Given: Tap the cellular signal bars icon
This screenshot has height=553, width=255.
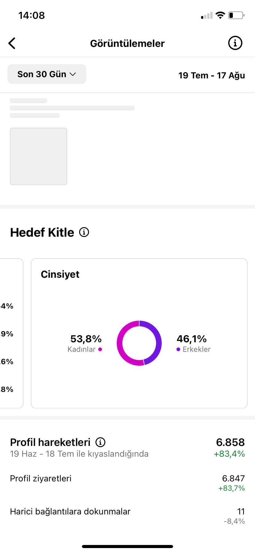Looking at the screenshot, I should [207, 15].
